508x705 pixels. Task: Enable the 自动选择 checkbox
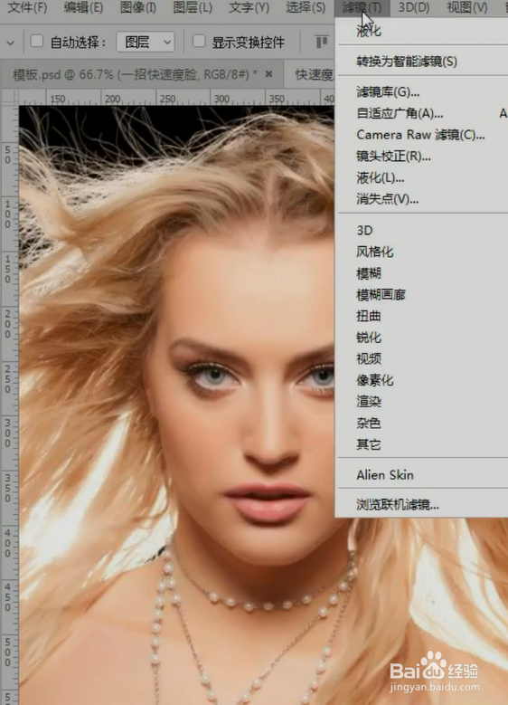click(37, 42)
